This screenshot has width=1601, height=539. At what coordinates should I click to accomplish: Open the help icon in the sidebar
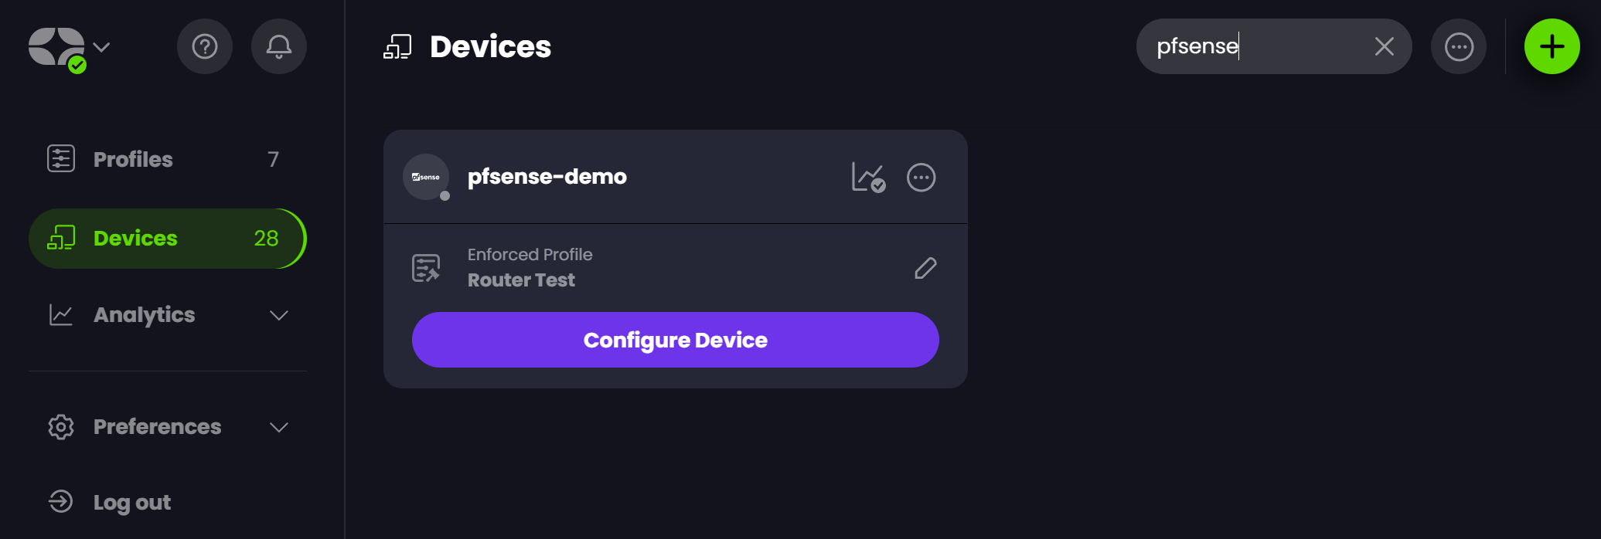click(x=204, y=46)
